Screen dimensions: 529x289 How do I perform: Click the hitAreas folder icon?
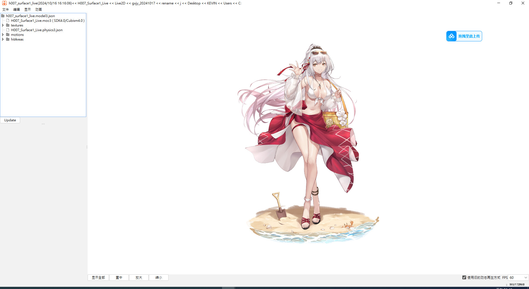pos(8,39)
